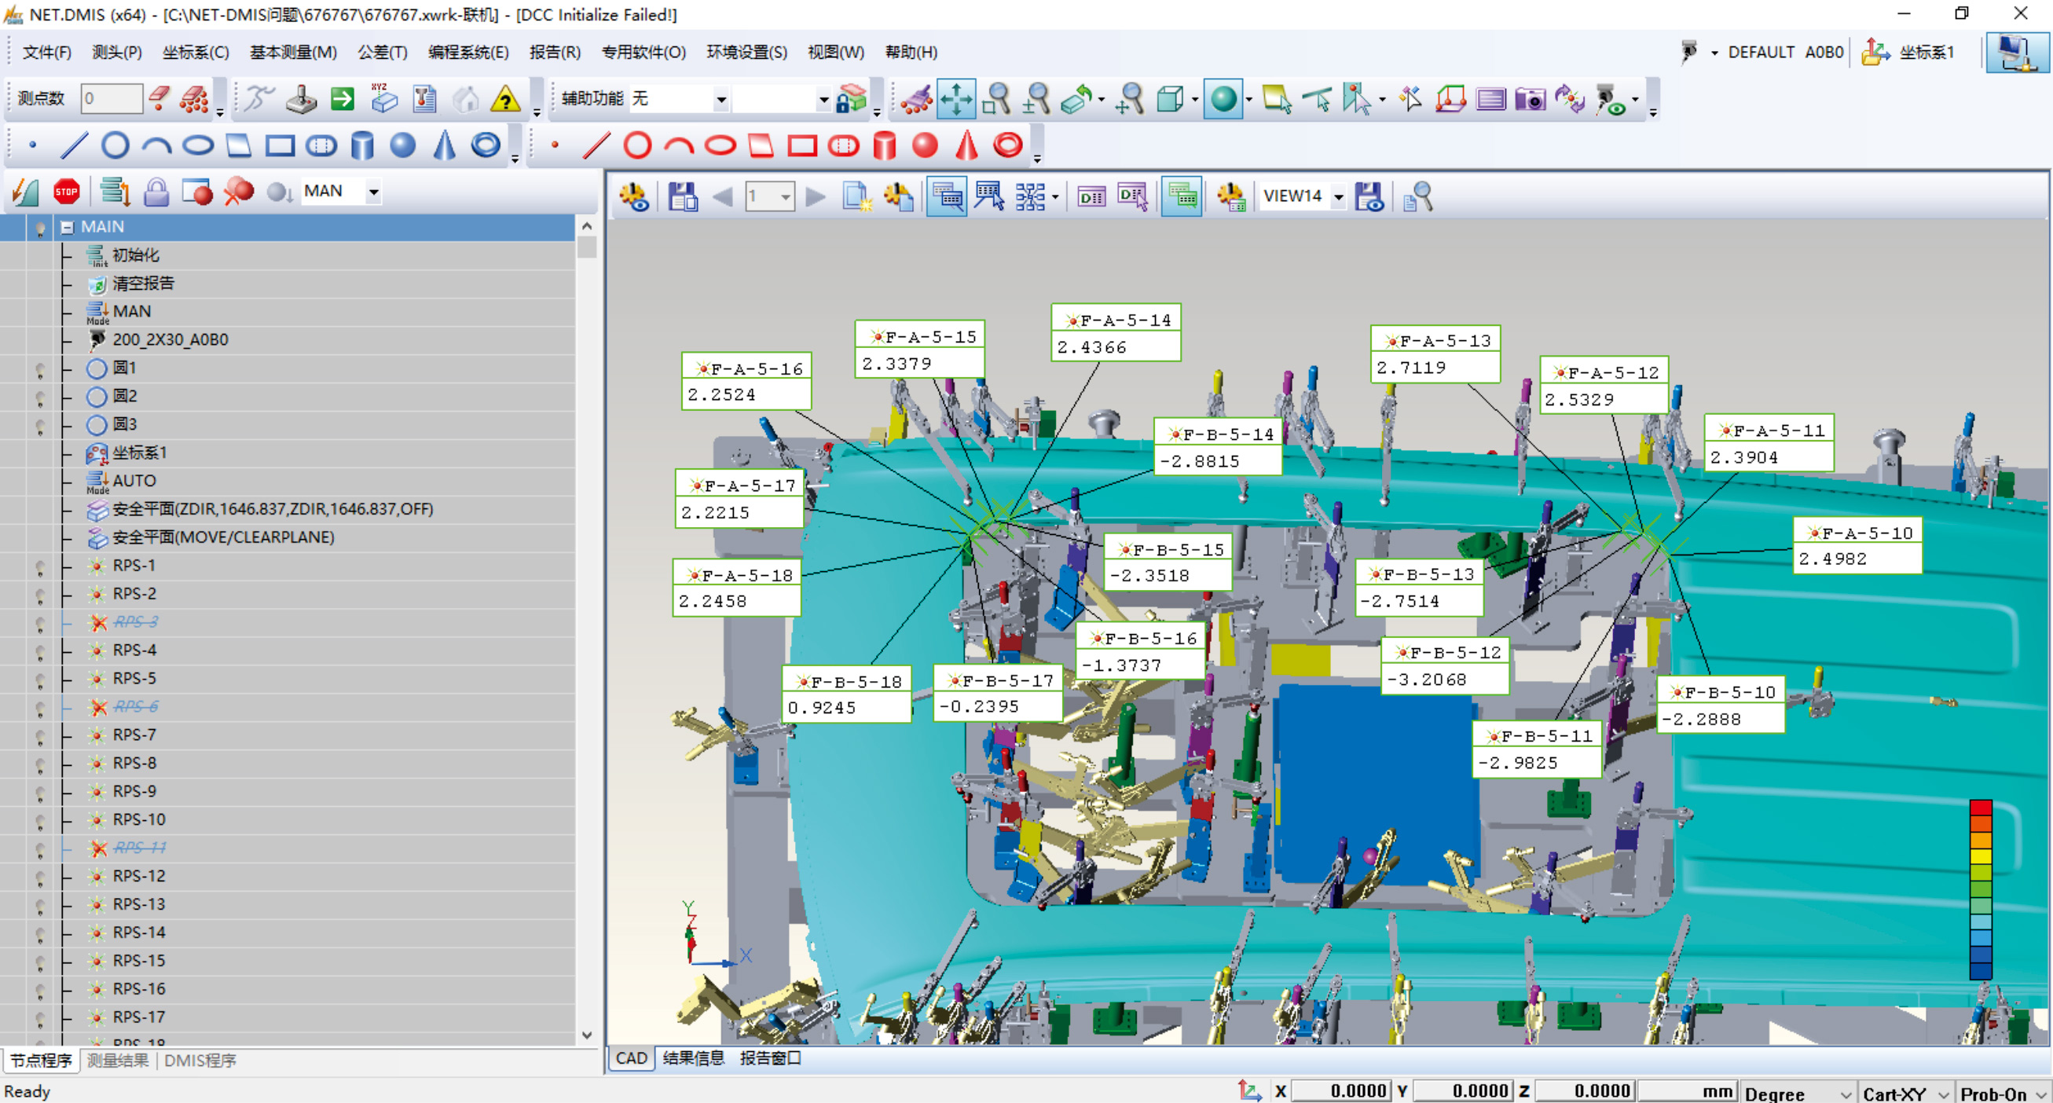Select the blue cylinder measurement tool
2053x1103 pixels.
pyautogui.click(x=363, y=146)
